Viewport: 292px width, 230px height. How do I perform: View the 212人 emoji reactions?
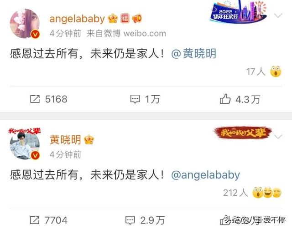(x=252, y=193)
